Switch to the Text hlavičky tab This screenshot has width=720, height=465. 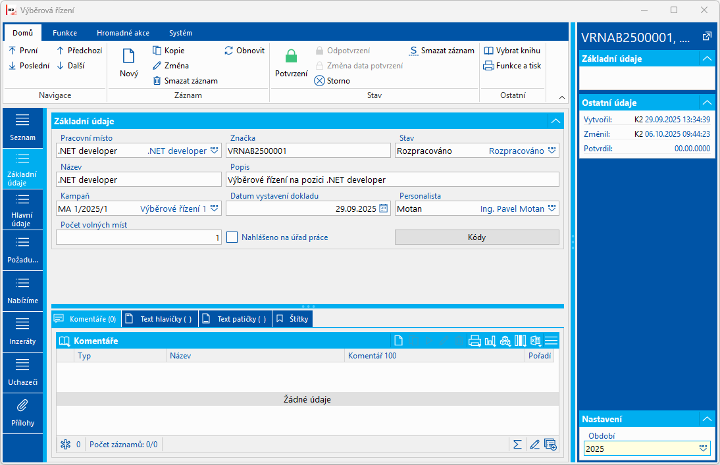160,319
